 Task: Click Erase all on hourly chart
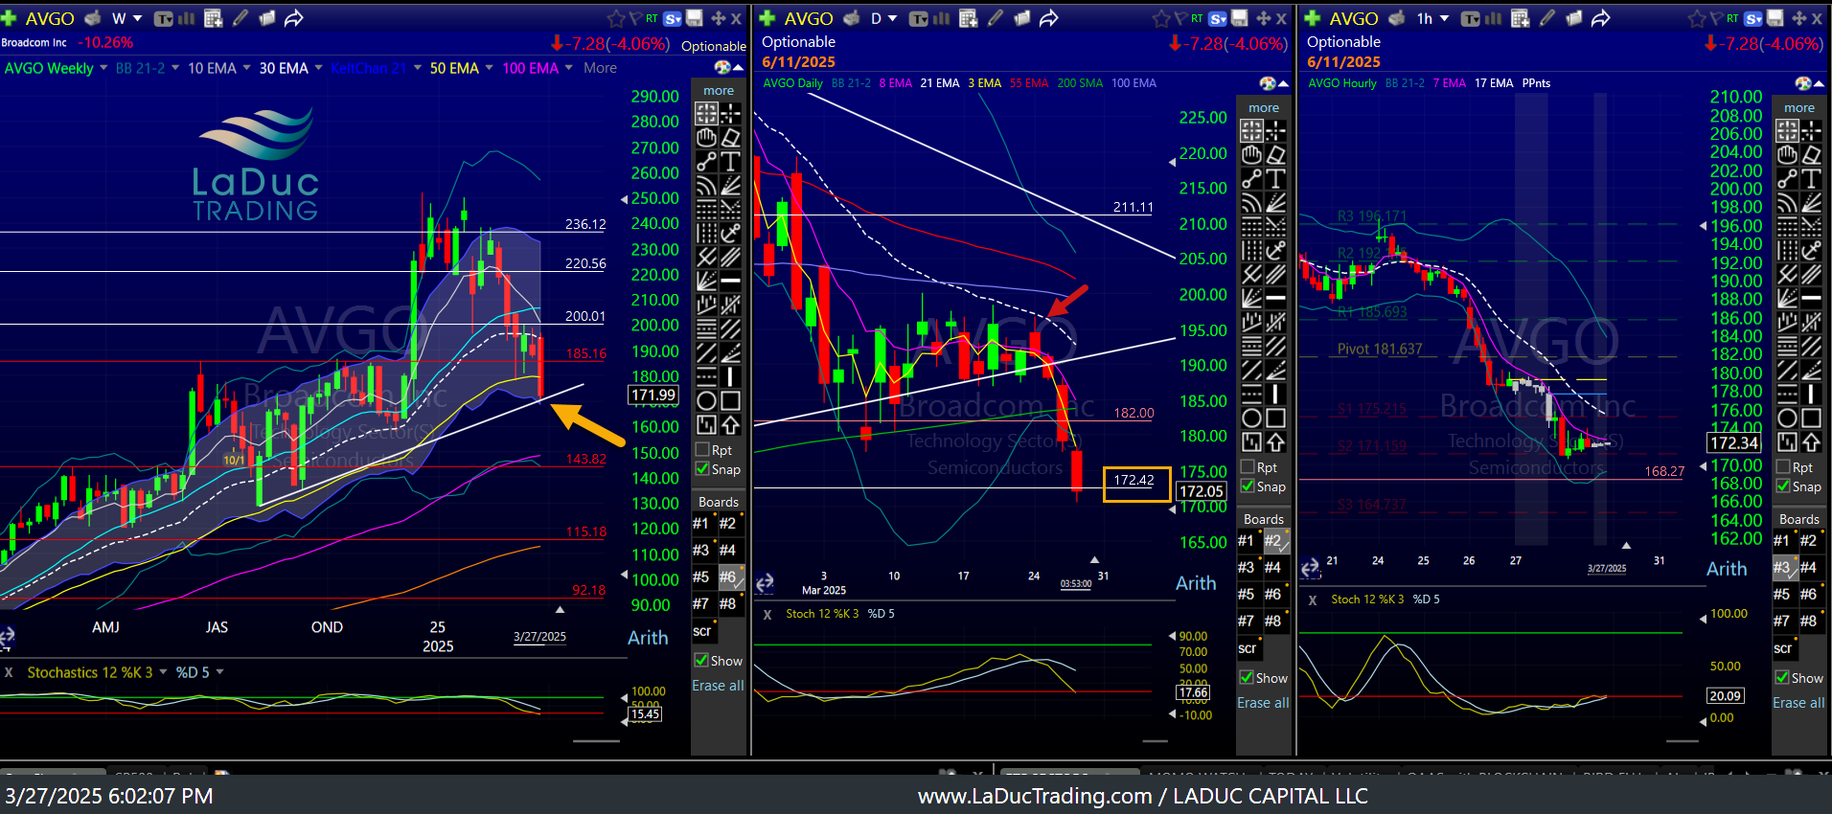coord(1798,703)
